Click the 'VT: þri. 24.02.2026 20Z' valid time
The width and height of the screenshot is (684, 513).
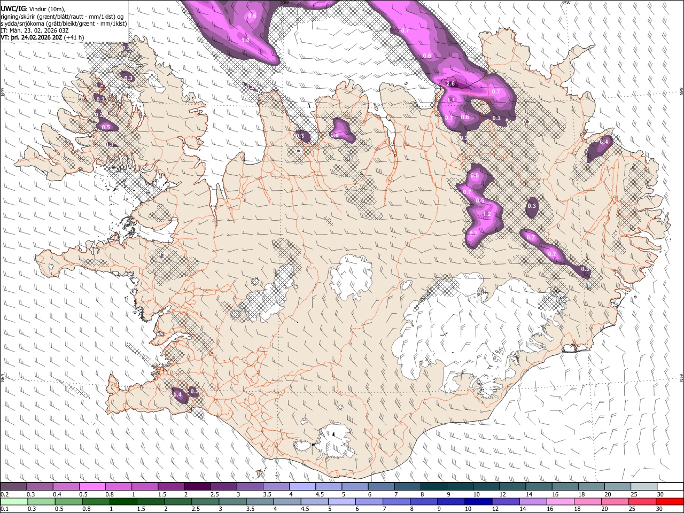32,37
